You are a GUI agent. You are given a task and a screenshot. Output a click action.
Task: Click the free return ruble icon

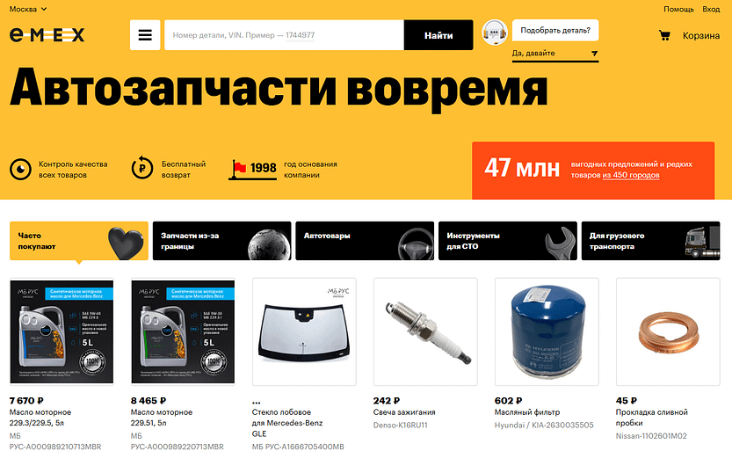click(142, 168)
